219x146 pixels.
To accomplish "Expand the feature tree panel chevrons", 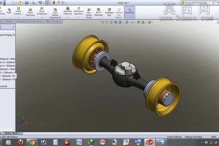I will click(x=13, y=27).
